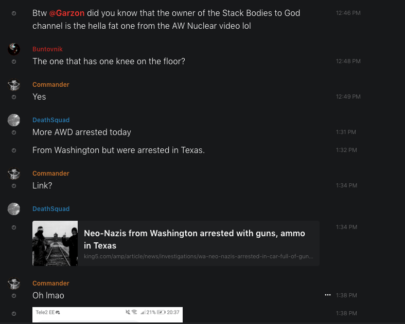Click Commander's name above the "Link?" message
Image resolution: width=405 pixels, height=324 pixels.
pos(50,174)
